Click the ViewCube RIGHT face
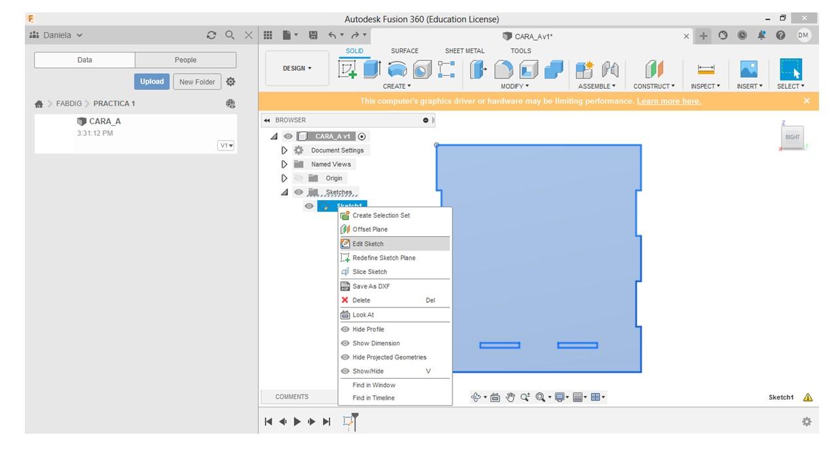Image resolution: width=838 pixels, height=471 pixels. coord(792,137)
